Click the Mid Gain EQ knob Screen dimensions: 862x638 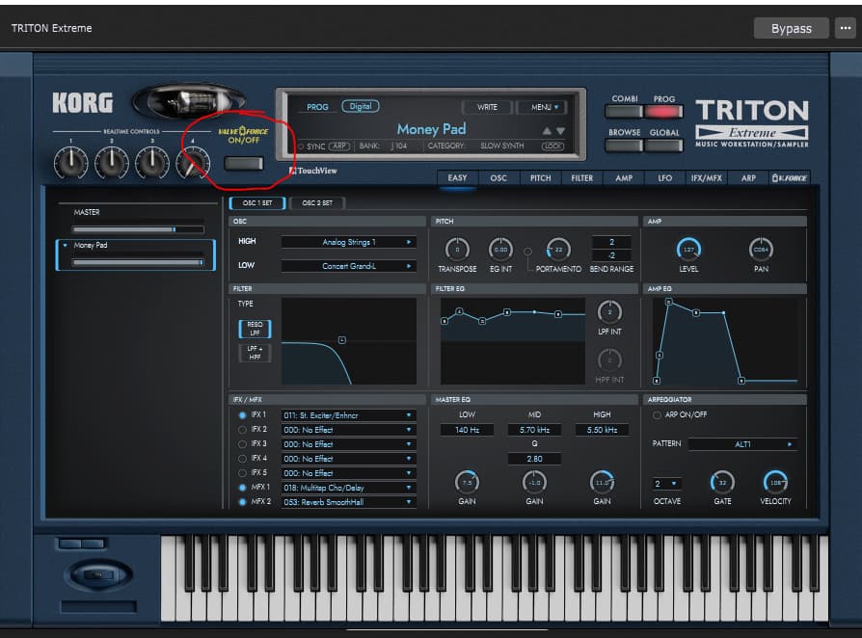click(534, 483)
